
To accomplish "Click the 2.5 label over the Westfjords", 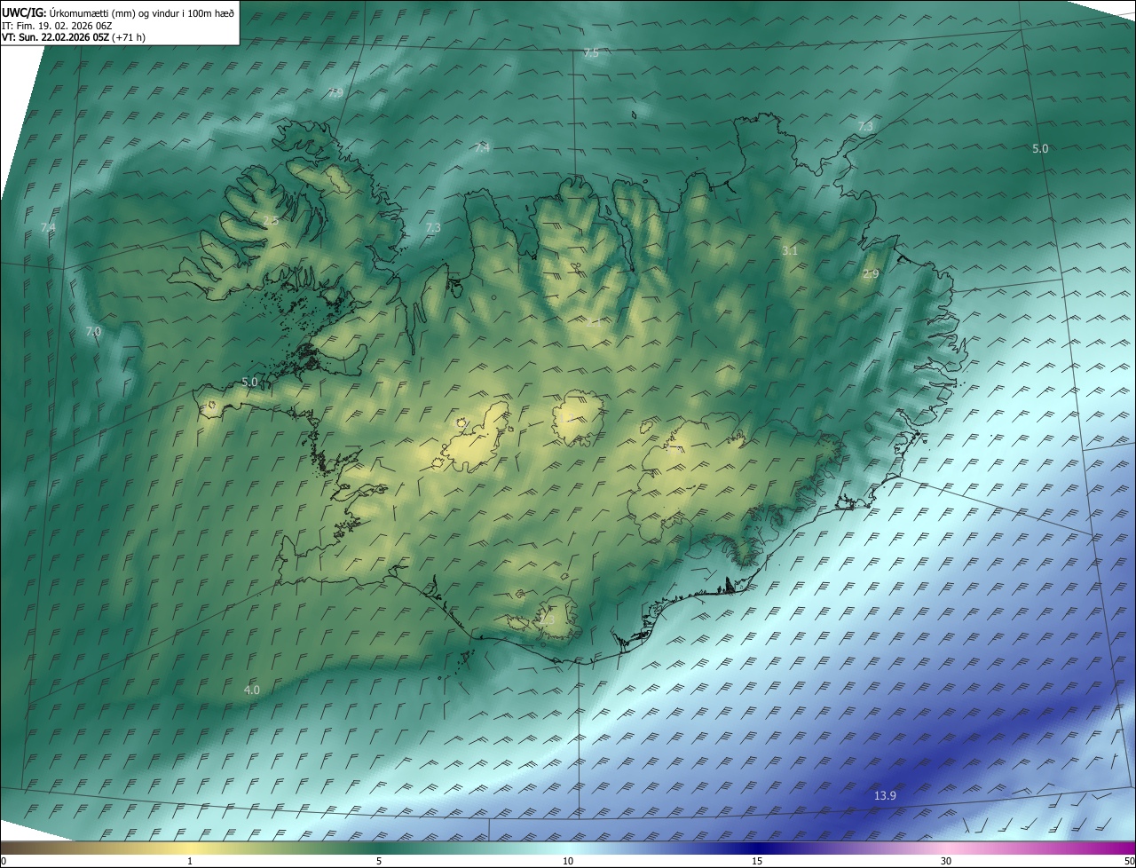I will pyautogui.click(x=271, y=220).
